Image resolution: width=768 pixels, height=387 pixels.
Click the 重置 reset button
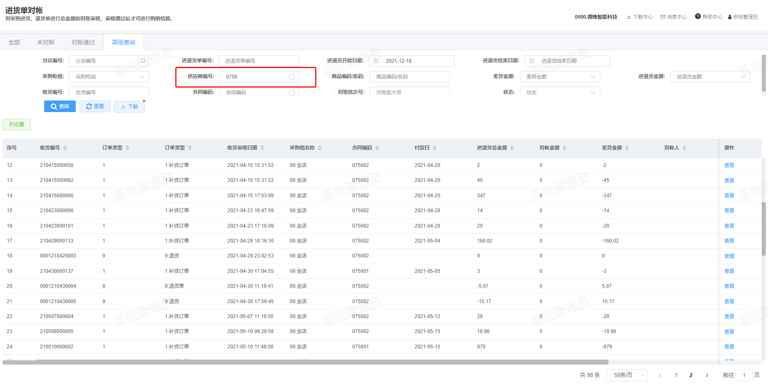[x=95, y=107]
